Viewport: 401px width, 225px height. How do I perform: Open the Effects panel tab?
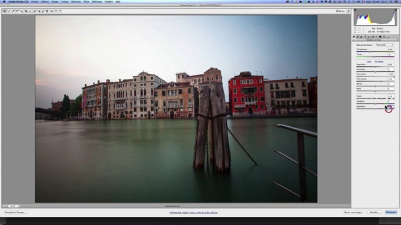(377, 37)
